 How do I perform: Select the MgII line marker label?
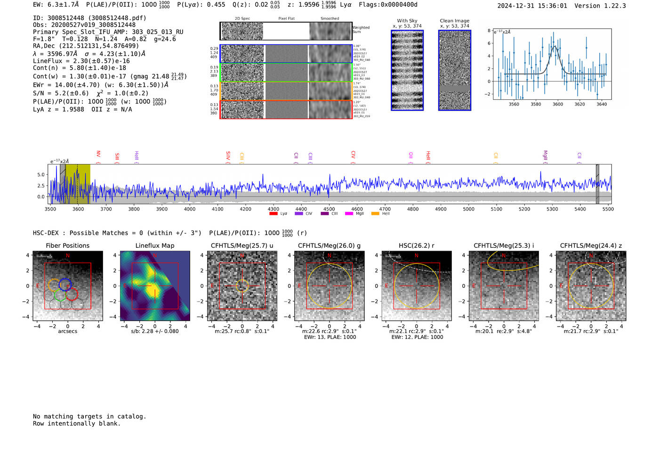[546, 157]
